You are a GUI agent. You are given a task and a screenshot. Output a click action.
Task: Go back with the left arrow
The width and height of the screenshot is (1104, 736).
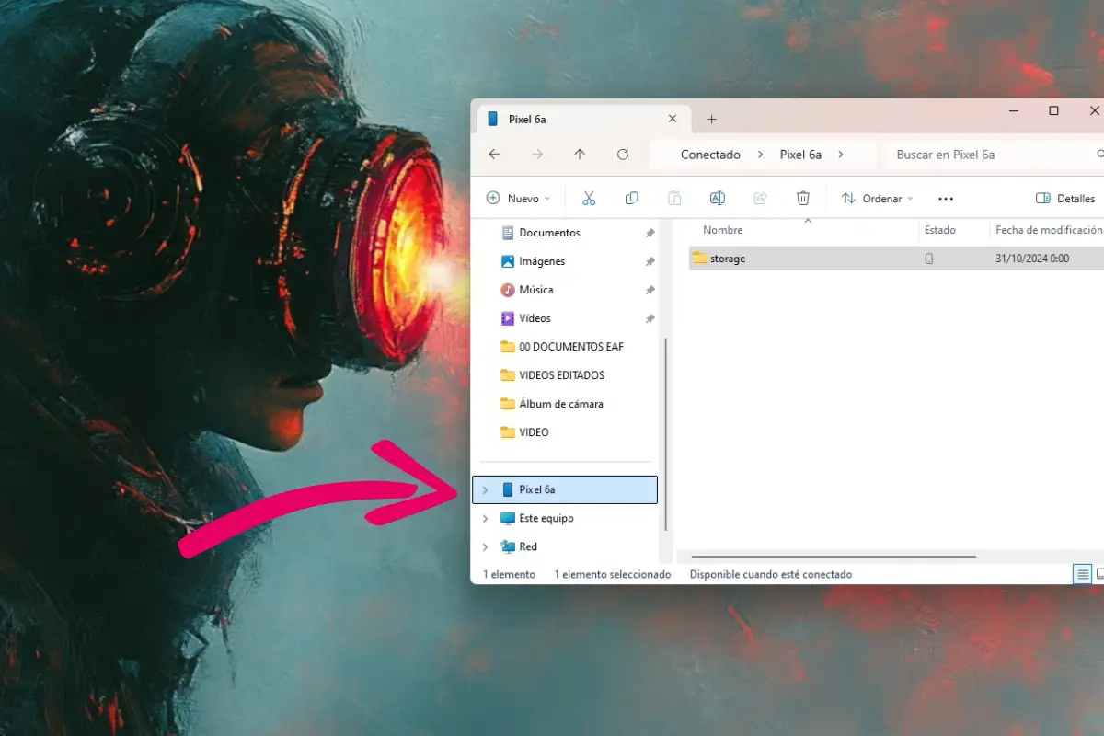[x=494, y=155]
